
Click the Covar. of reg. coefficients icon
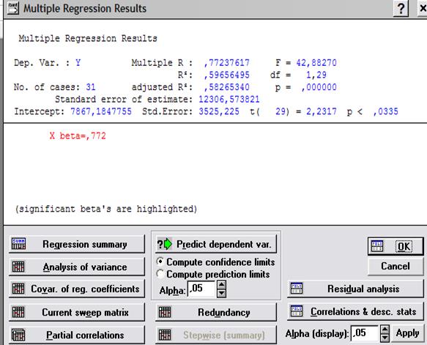tap(18, 289)
